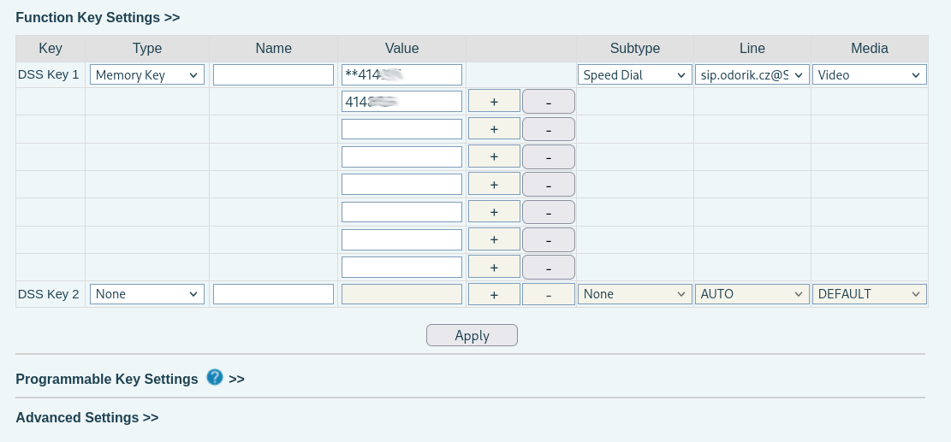
Task: Open the DSS Key 2 Type dropdown
Action: [147, 294]
